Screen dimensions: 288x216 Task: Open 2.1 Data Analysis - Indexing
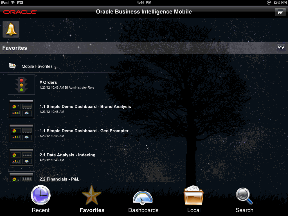[67, 155]
